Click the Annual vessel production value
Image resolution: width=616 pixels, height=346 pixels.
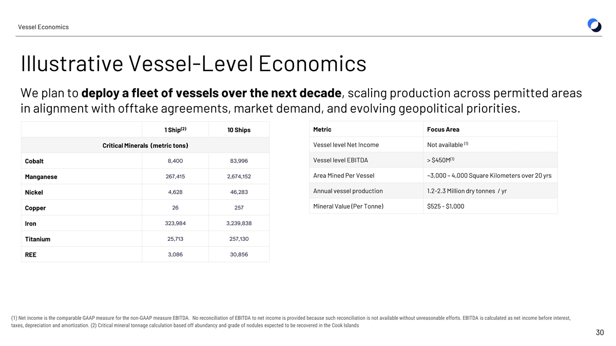coord(468,191)
